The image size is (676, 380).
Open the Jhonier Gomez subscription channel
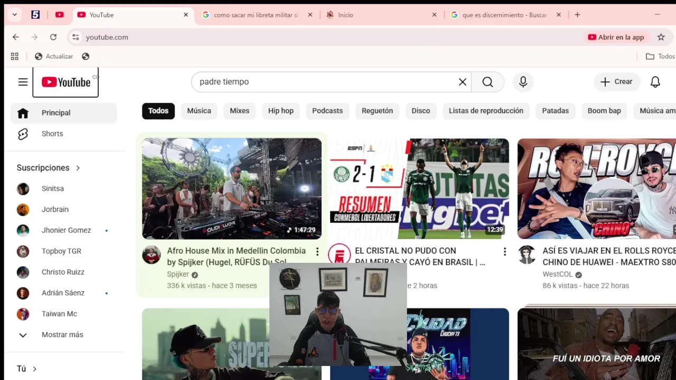(x=63, y=230)
